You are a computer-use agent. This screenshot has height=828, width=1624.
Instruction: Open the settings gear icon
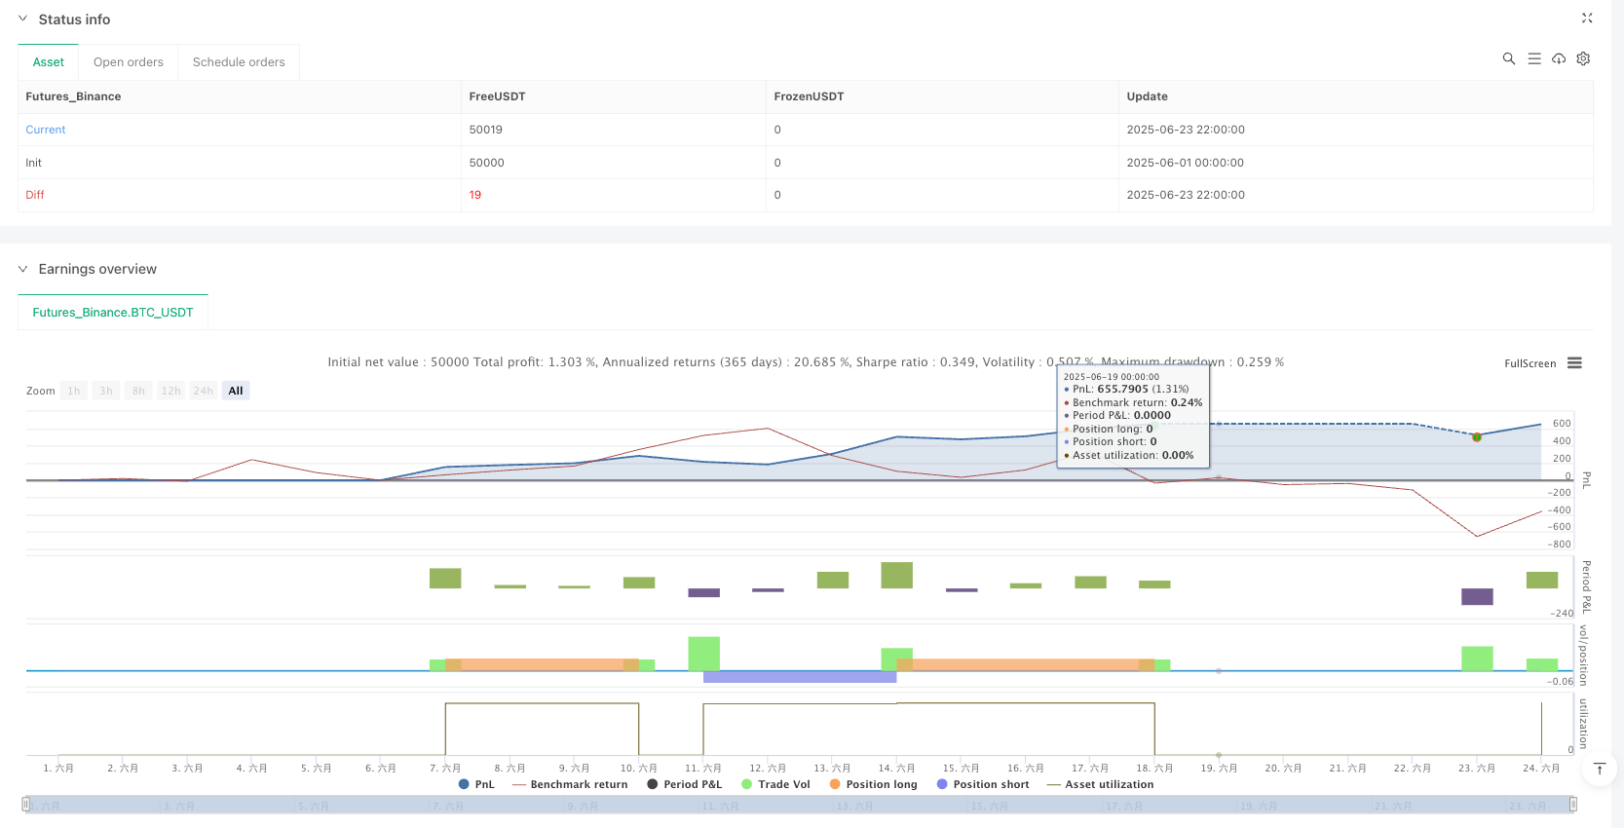(x=1583, y=58)
